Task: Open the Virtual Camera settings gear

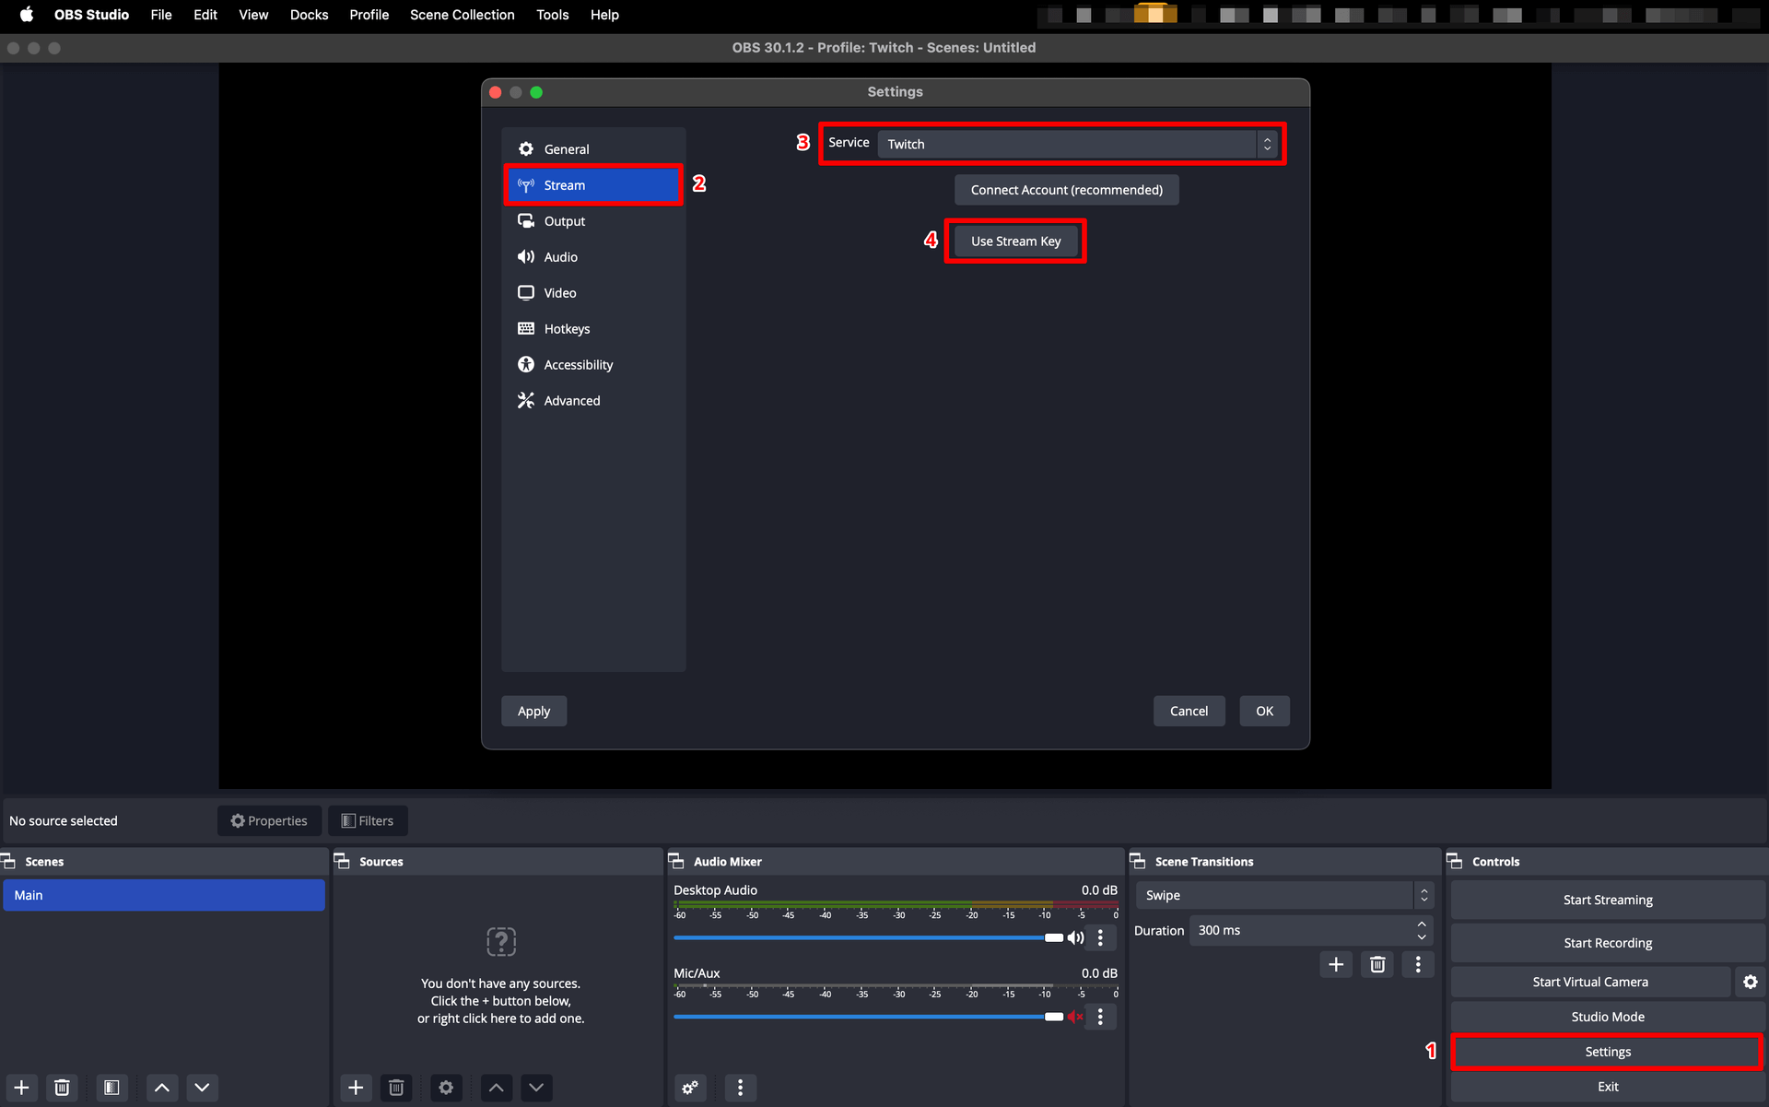Action: click(x=1750, y=982)
